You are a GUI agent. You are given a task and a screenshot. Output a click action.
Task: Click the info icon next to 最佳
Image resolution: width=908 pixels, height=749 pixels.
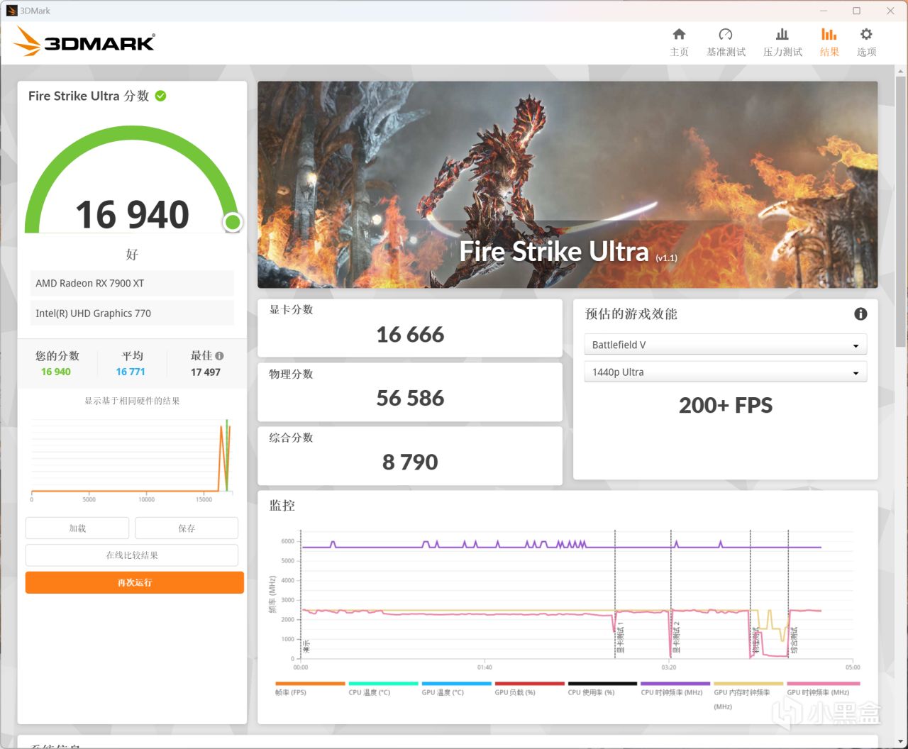click(x=219, y=356)
